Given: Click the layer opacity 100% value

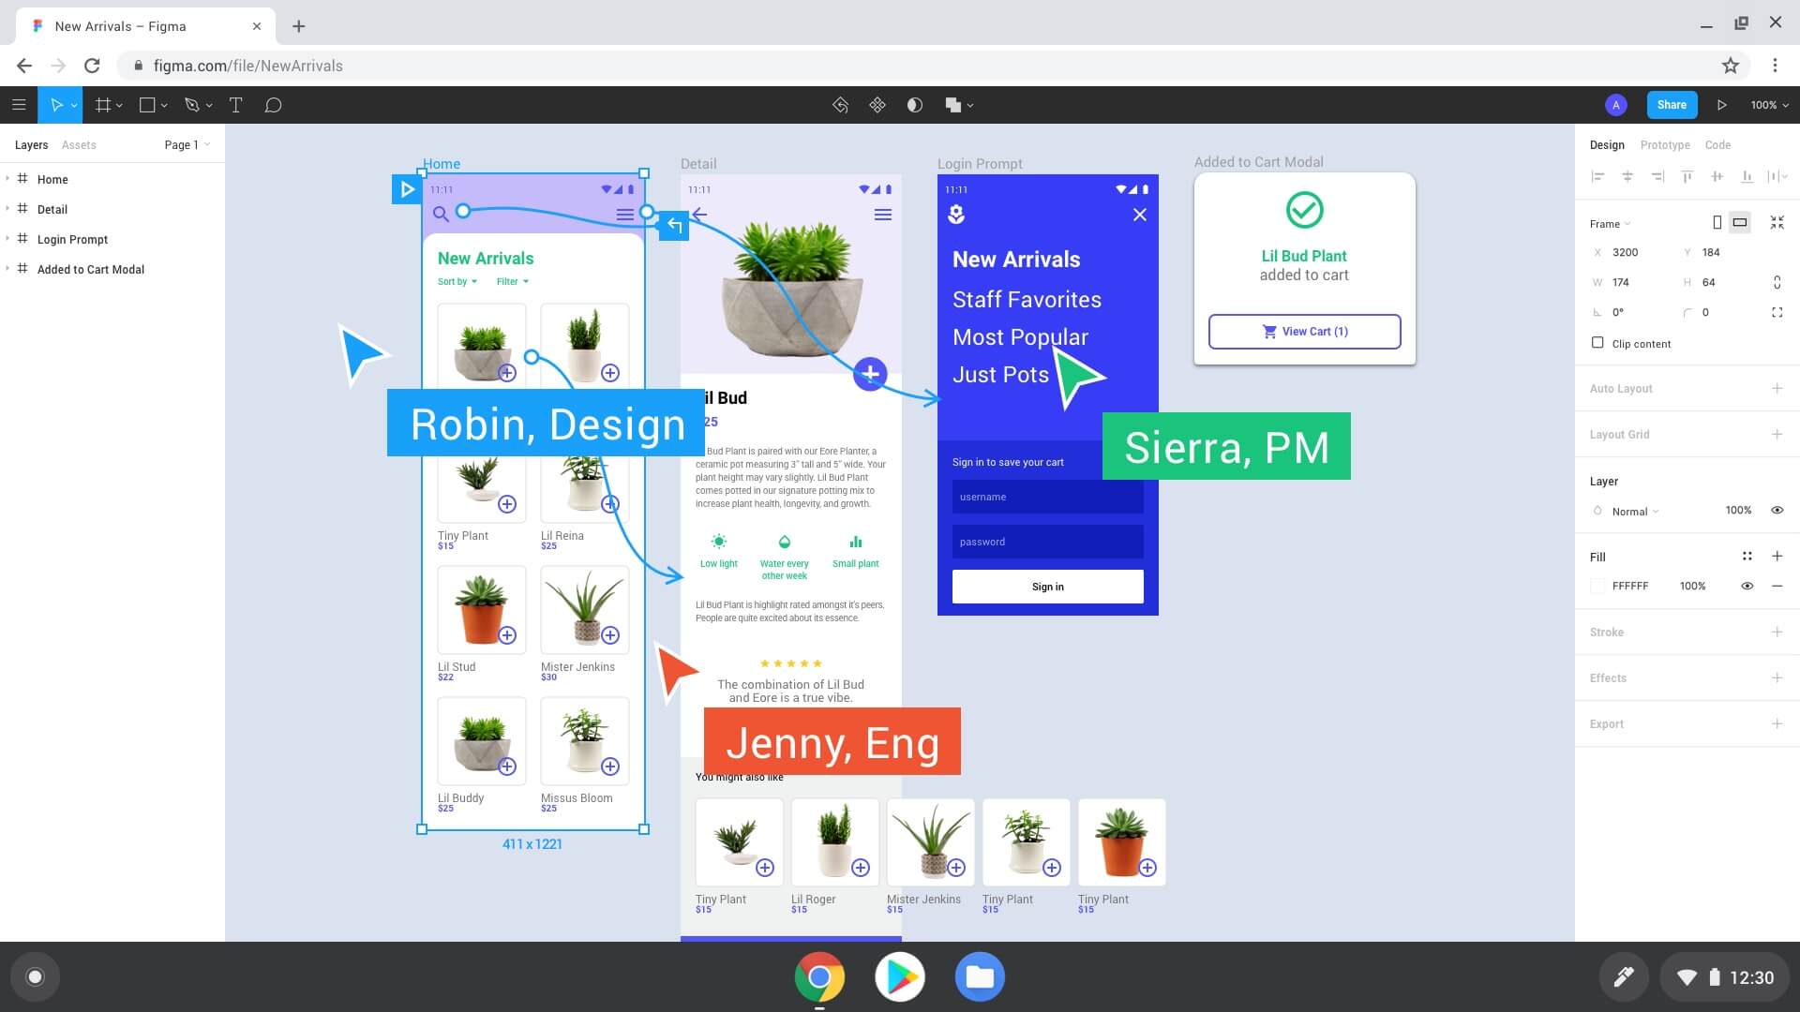Looking at the screenshot, I should 1738,511.
